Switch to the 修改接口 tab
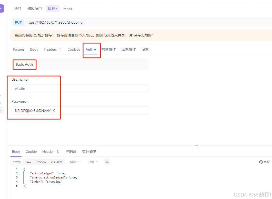272x199 pixels. [35, 9]
